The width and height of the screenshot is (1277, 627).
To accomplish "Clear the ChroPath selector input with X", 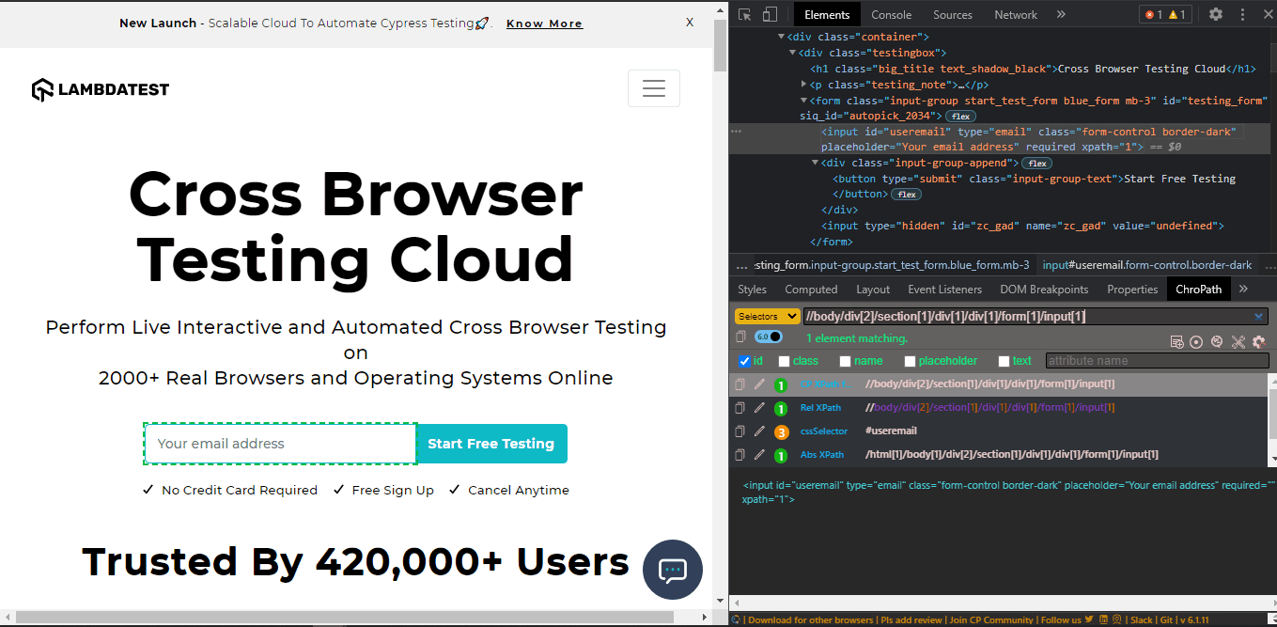I will coord(1259,317).
